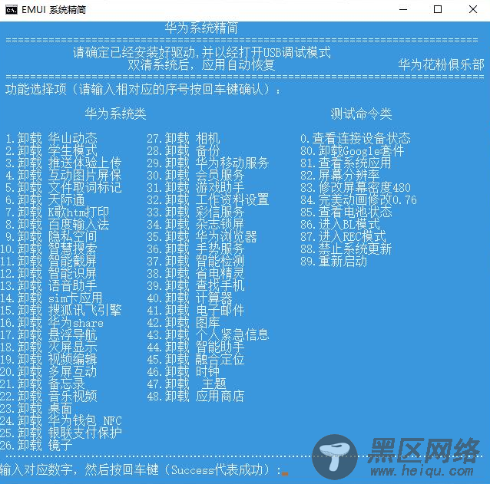Click line '31.卸载 游戏助手'
The width and height of the screenshot is (490, 484).
click(x=196, y=188)
